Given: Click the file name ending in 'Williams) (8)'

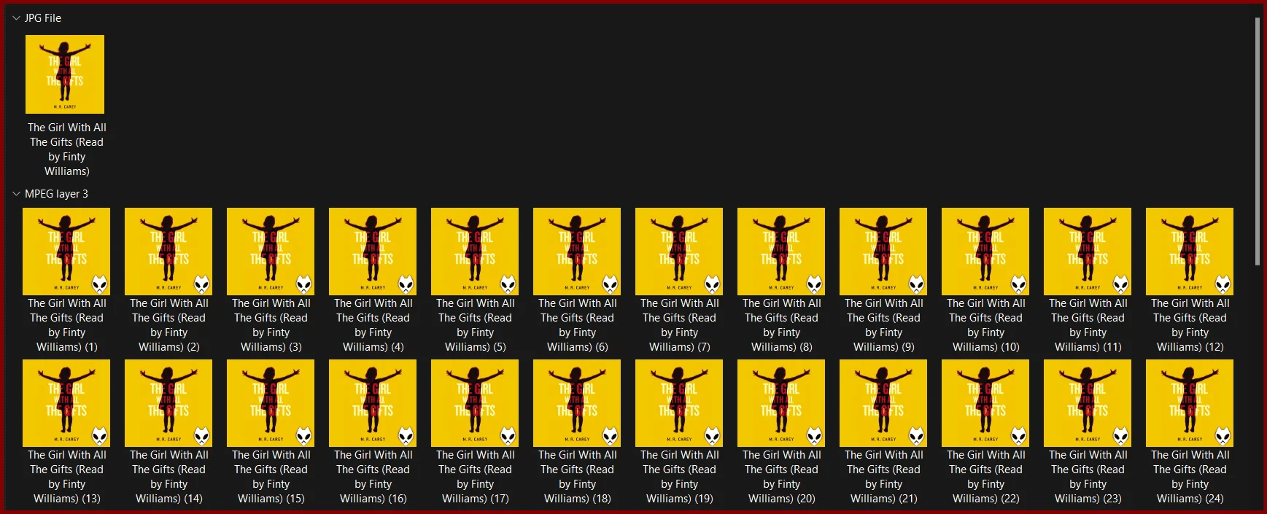Looking at the screenshot, I should tap(782, 325).
